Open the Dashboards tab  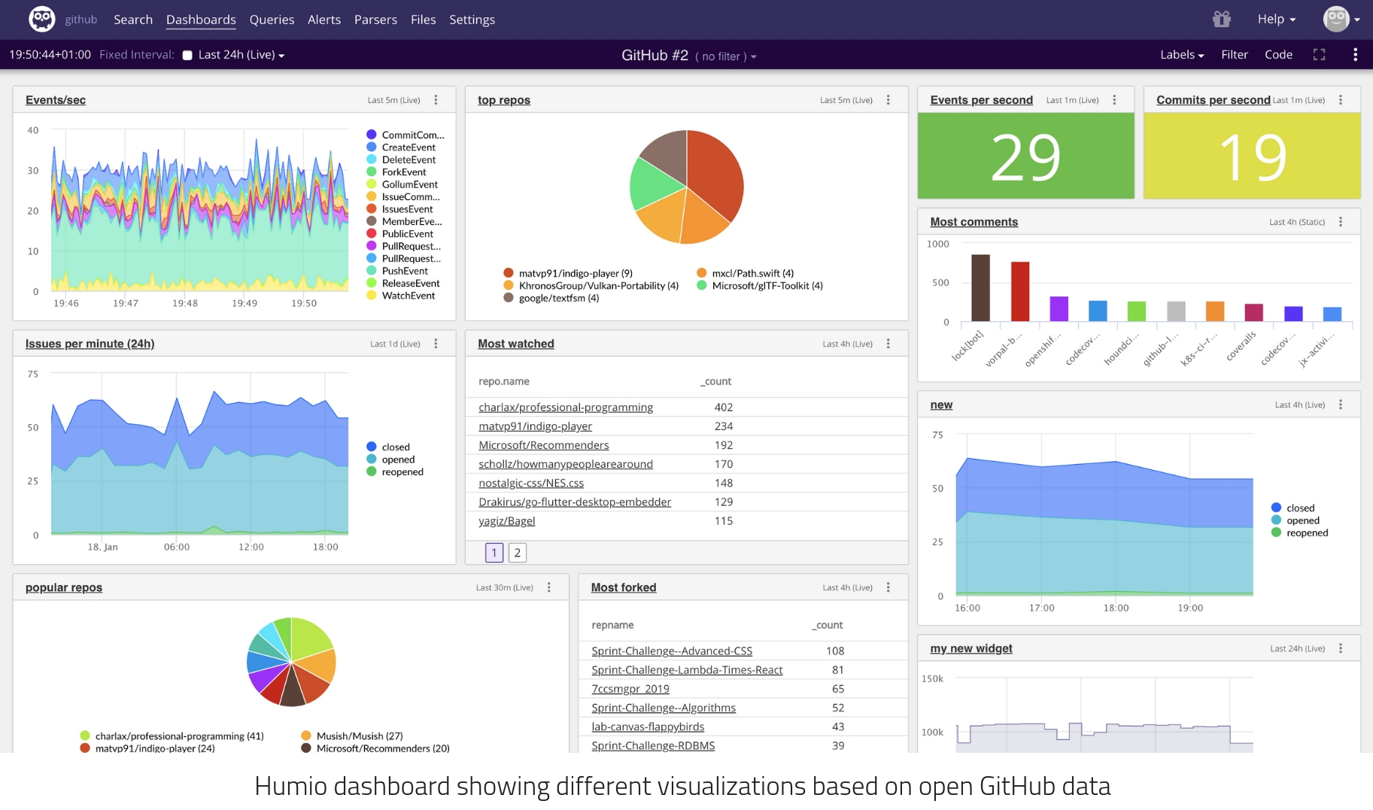coord(201,20)
